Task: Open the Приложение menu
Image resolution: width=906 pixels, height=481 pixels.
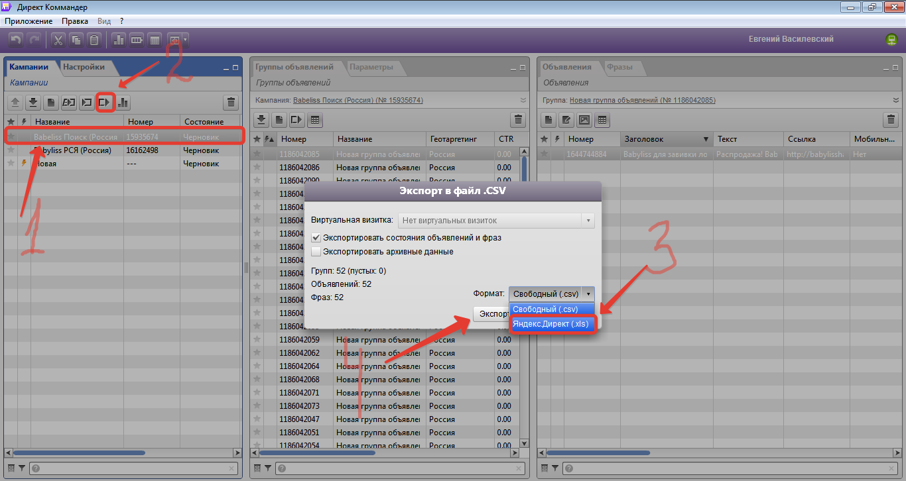Action: [x=29, y=21]
